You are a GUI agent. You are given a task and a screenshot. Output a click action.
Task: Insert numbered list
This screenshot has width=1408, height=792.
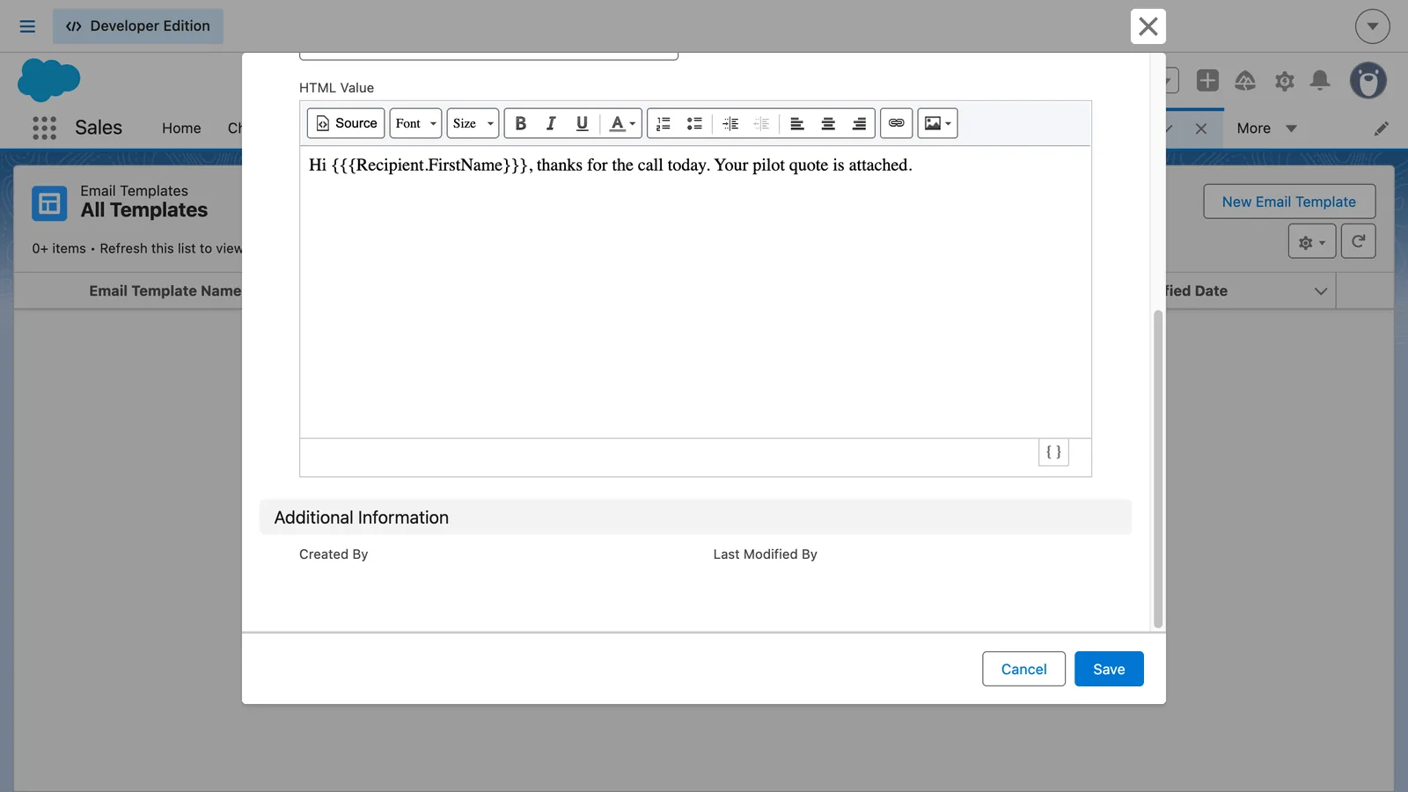pos(664,123)
